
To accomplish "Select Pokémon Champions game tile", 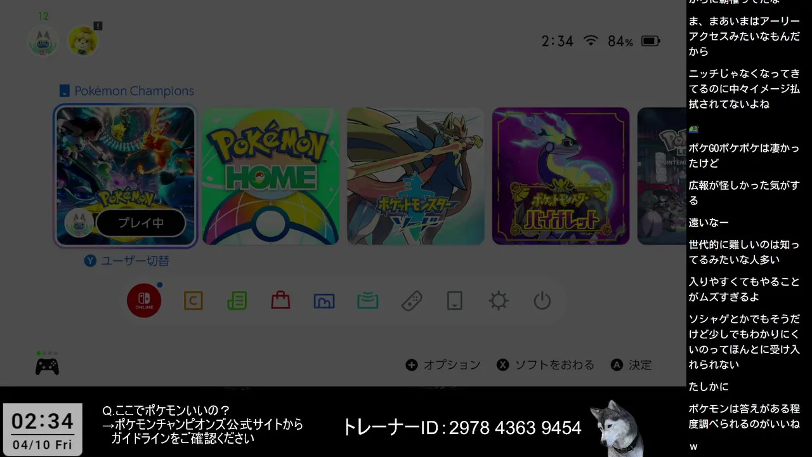I will pyautogui.click(x=126, y=176).
